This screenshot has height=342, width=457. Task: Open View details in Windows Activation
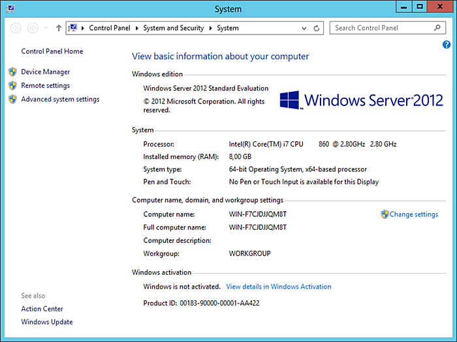279,287
